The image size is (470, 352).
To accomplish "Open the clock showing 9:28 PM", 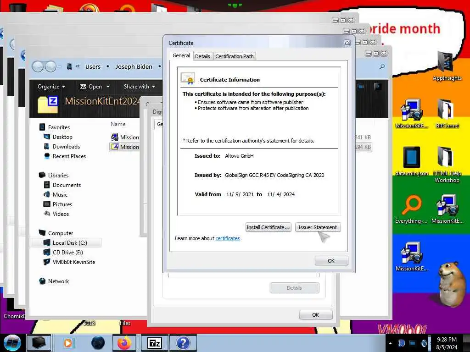I will 447,343.
